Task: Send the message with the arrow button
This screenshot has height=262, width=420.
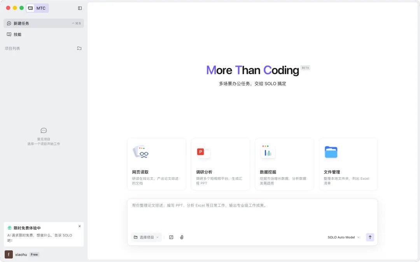Action: pyautogui.click(x=369, y=237)
